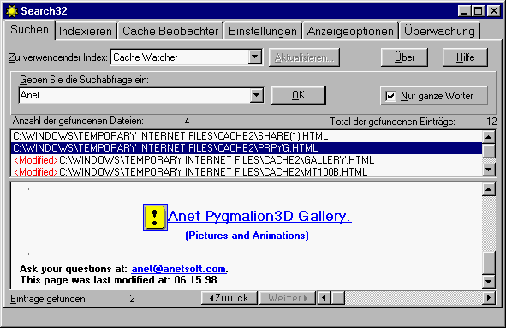Minimize the Search32 window

coord(464,11)
